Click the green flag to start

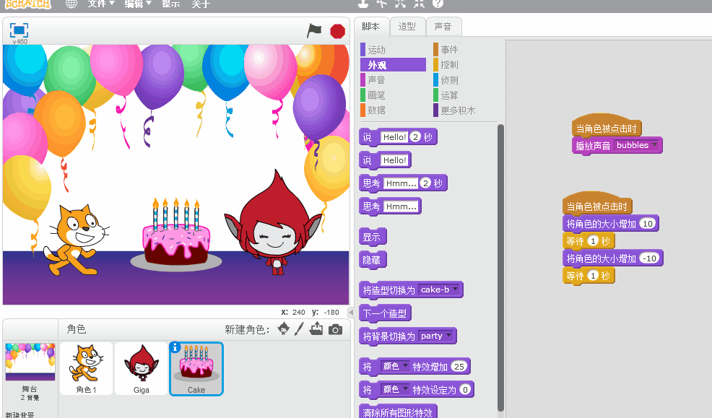[314, 31]
